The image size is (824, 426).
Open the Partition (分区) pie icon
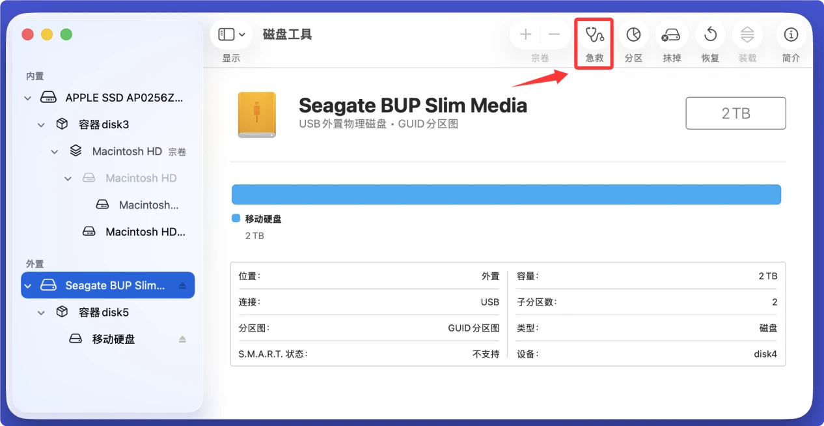pos(633,35)
